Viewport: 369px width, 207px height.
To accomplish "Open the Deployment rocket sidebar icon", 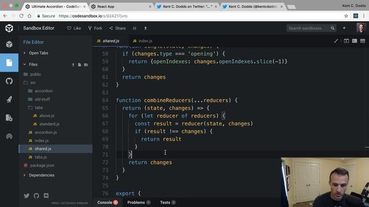I will (x=9, y=99).
